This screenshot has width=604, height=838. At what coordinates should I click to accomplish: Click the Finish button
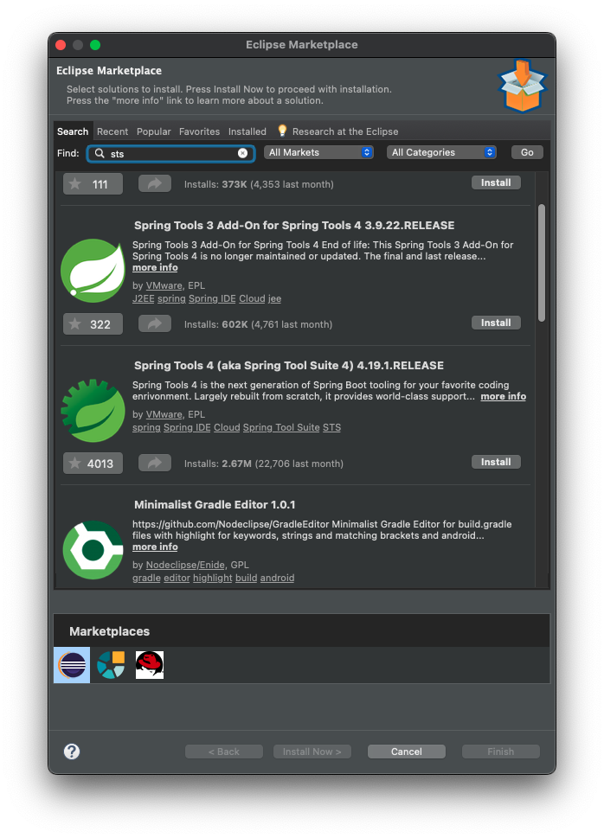[x=501, y=752]
